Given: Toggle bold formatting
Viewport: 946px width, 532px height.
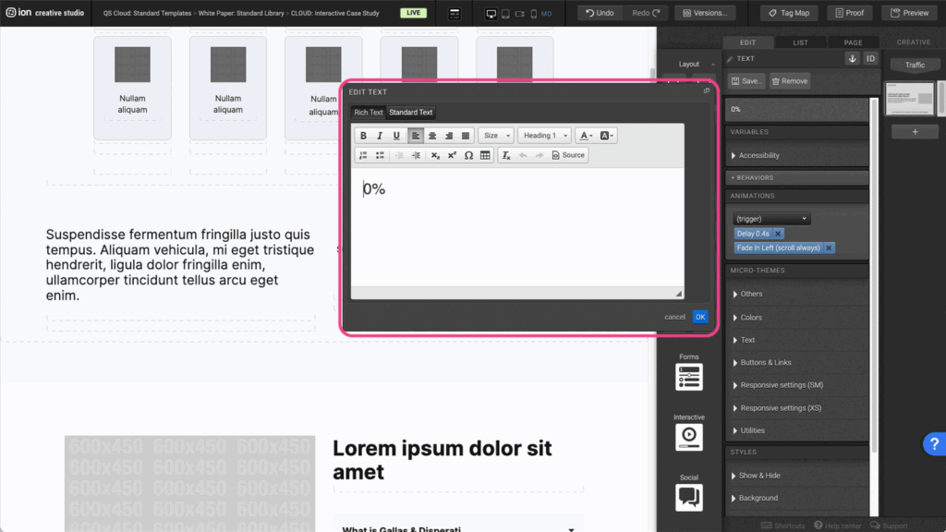Looking at the screenshot, I should tap(363, 136).
